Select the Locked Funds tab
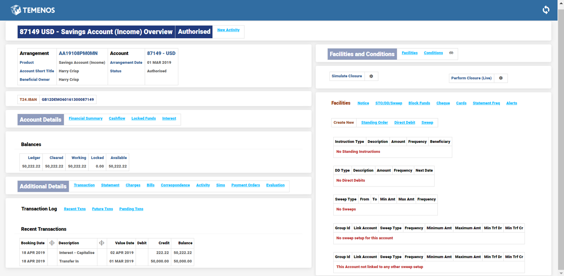The height and width of the screenshot is (276, 564). (x=143, y=118)
